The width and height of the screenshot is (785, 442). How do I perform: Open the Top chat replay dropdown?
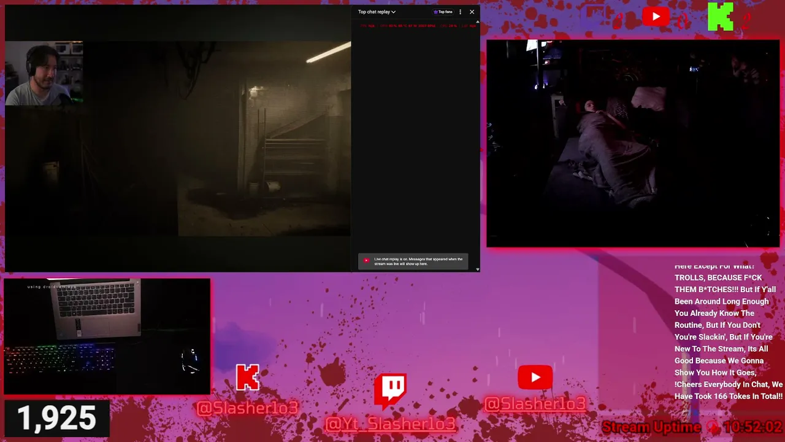point(377,12)
